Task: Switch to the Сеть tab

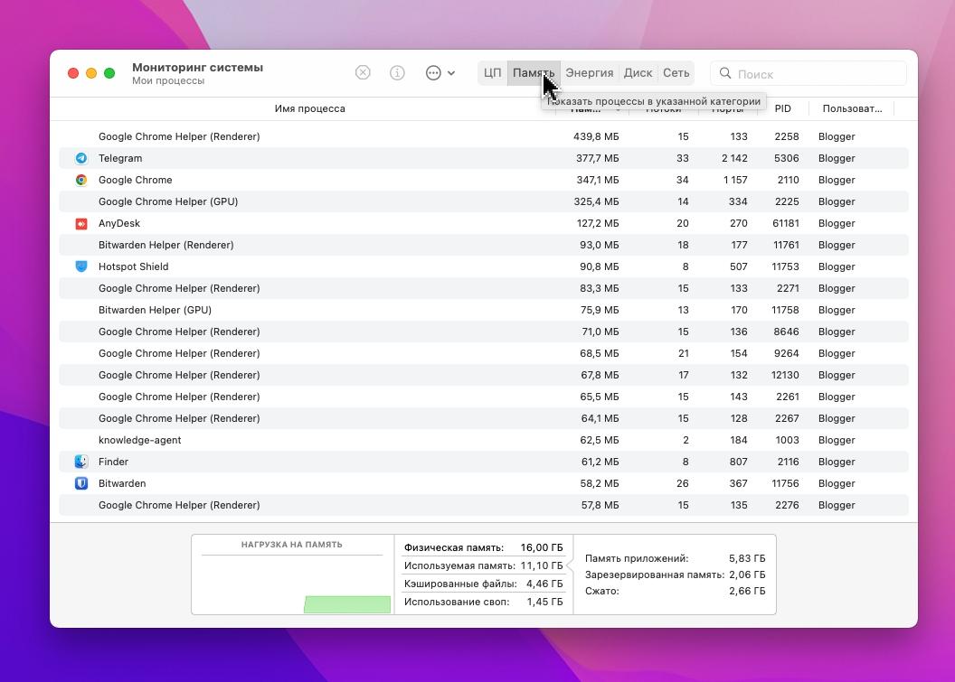Action: click(676, 73)
